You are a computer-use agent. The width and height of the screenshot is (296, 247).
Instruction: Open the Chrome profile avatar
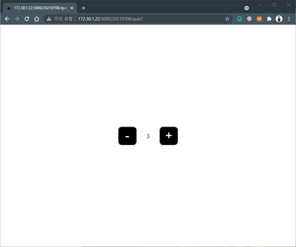[279, 19]
